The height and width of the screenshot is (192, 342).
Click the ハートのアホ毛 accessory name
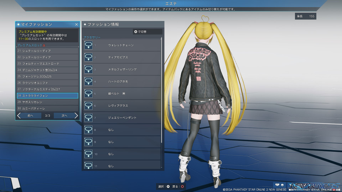[118, 81]
